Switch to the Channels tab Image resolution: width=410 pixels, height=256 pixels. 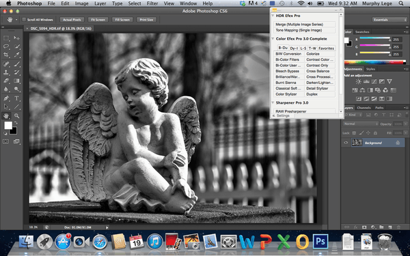point(364,108)
